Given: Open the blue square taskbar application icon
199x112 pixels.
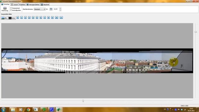Looking at the screenshot, I should point(52,110).
